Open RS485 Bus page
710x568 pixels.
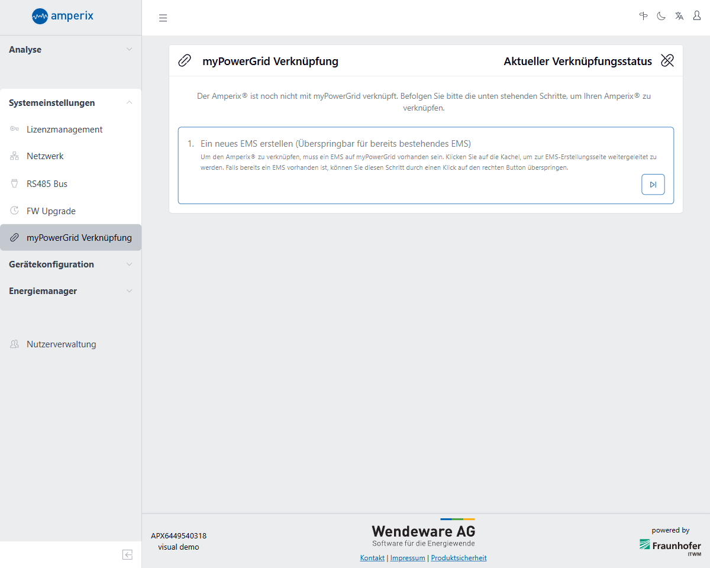(47, 184)
